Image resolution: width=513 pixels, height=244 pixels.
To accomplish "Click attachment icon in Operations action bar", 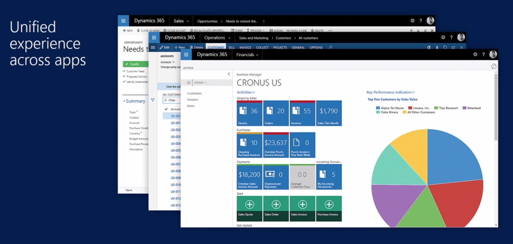I will coord(437,48).
